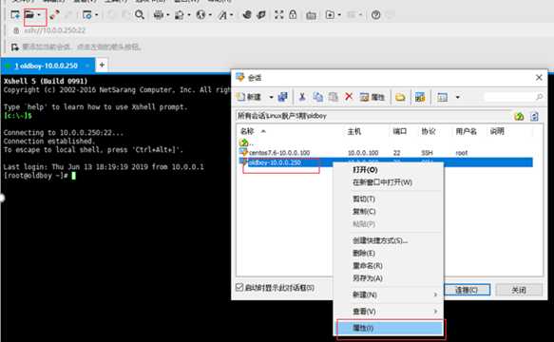
Task: Sort by the 名称 column header
Action: tap(291, 131)
